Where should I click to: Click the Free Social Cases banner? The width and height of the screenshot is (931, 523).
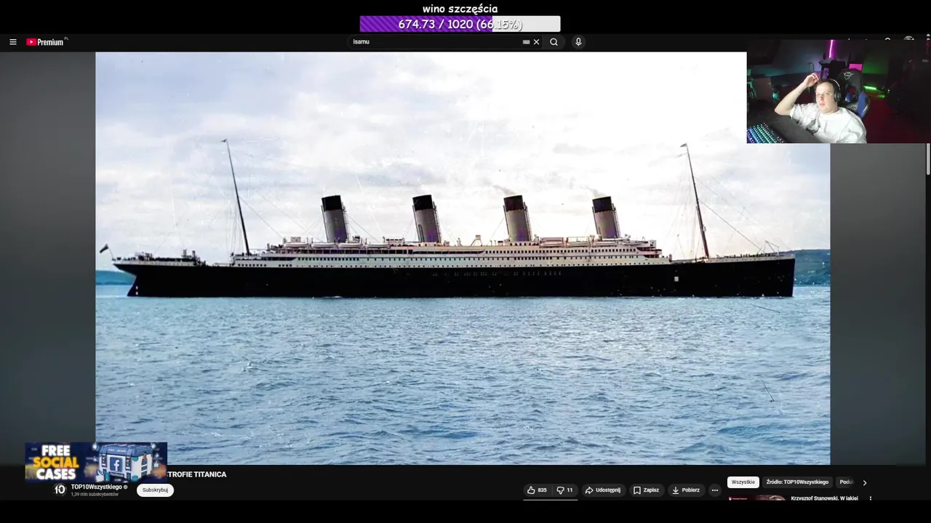point(96,463)
